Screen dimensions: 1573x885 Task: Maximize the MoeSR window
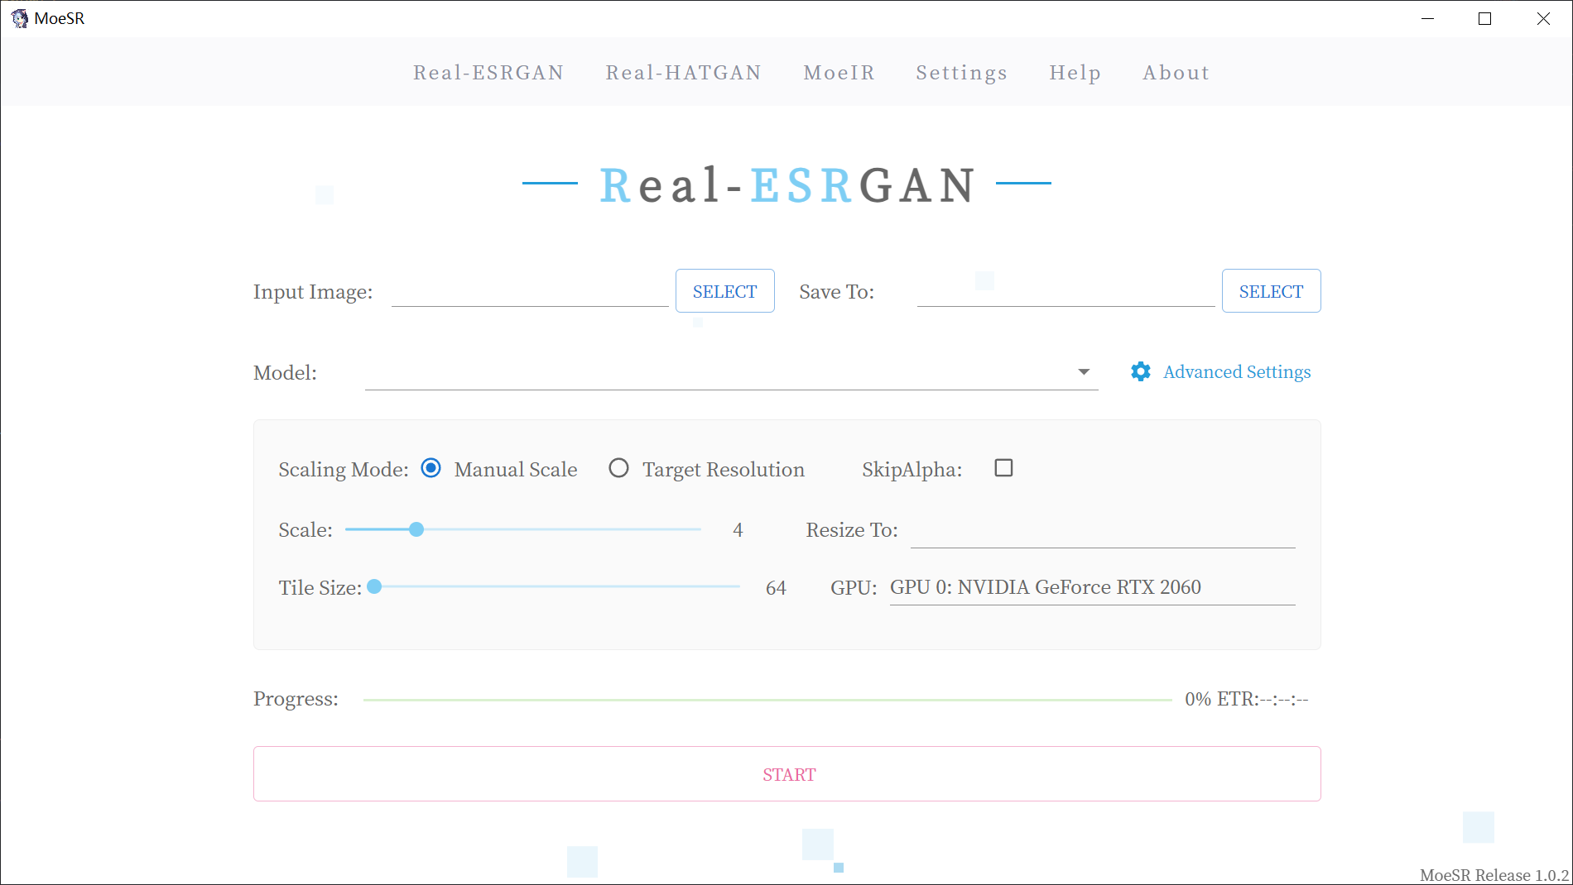pyautogui.click(x=1484, y=18)
